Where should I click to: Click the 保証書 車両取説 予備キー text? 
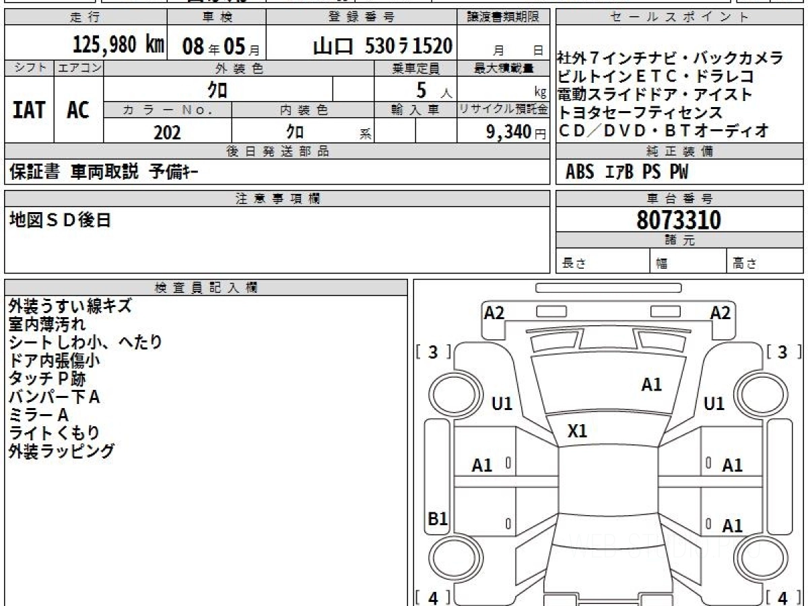click(x=104, y=172)
